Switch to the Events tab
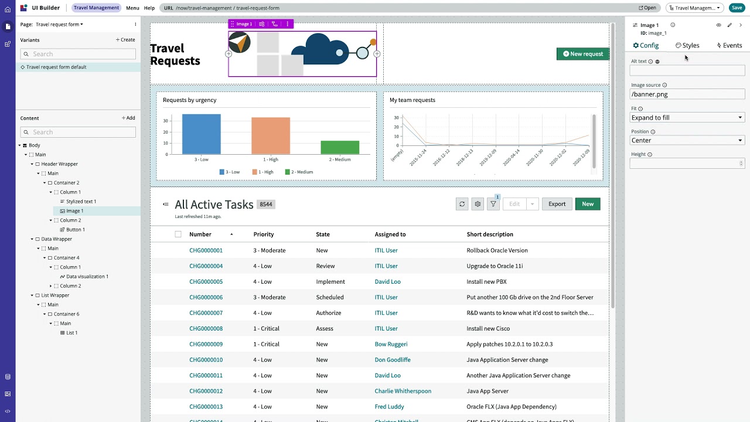Screen dimensions: 750x422 click(729, 45)
